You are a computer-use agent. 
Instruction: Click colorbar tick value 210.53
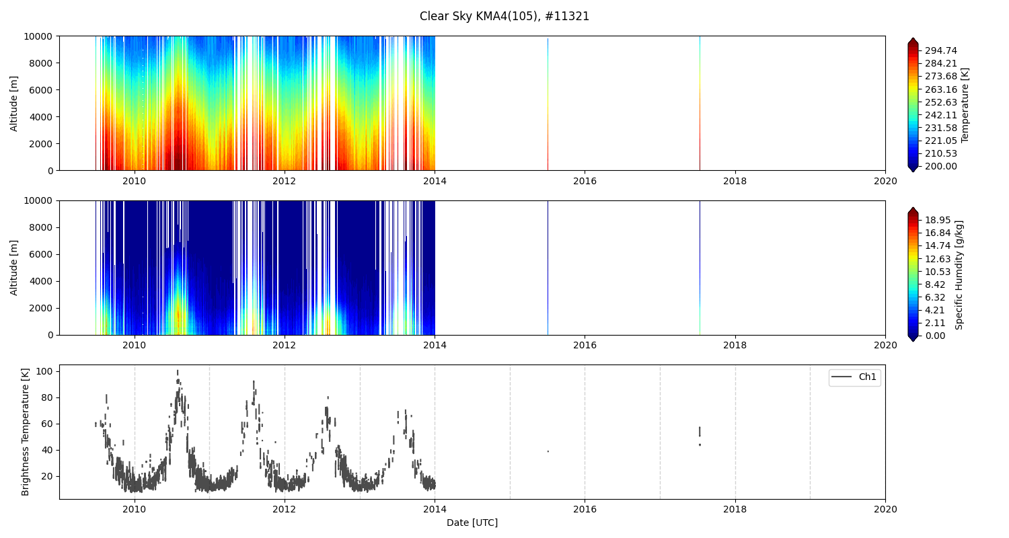click(941, 153)
